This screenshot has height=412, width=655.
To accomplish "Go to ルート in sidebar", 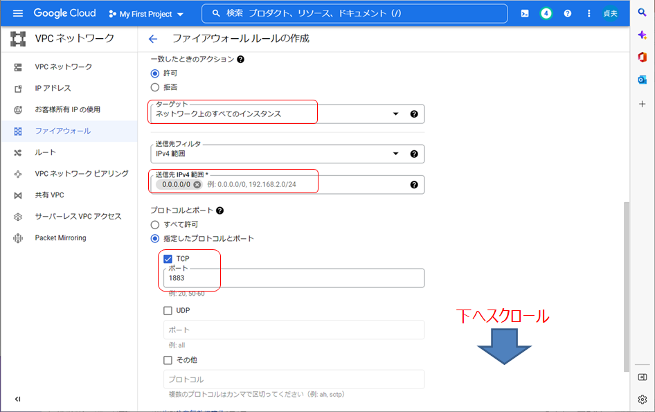I will 46,152.
